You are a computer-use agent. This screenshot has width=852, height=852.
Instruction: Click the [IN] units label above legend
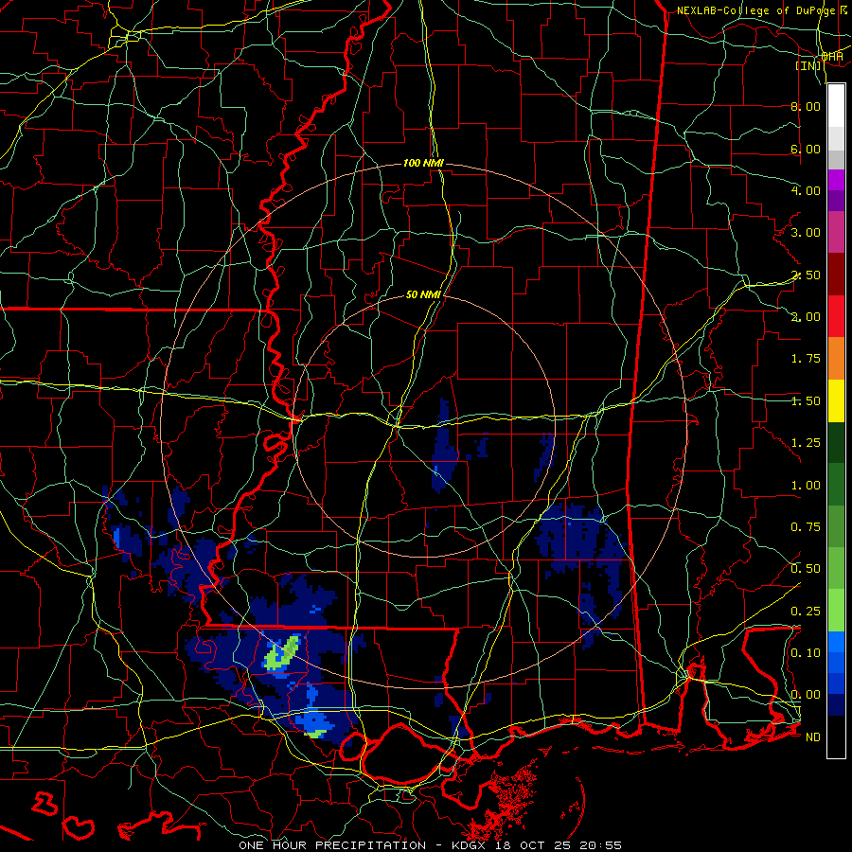pyautogui.click(x=808, y=66)
